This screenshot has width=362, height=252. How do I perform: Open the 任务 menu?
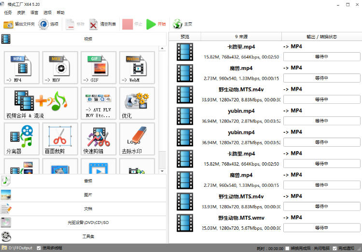click(x=8, y=13)
